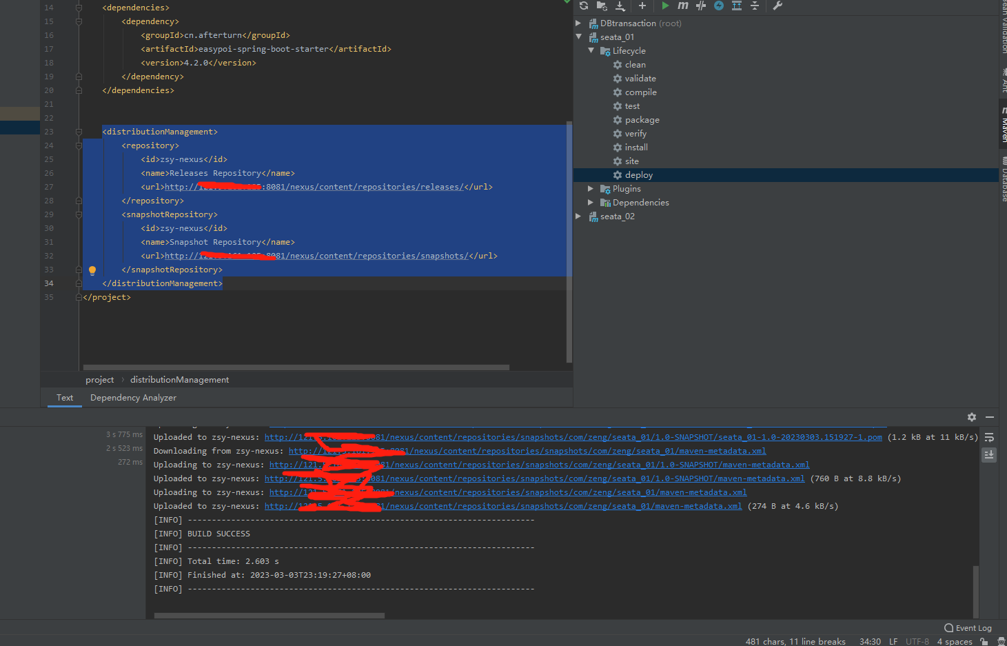Click distributionManagement in the breadcrumb bar

pyautogui.click(x=179, y=379)
